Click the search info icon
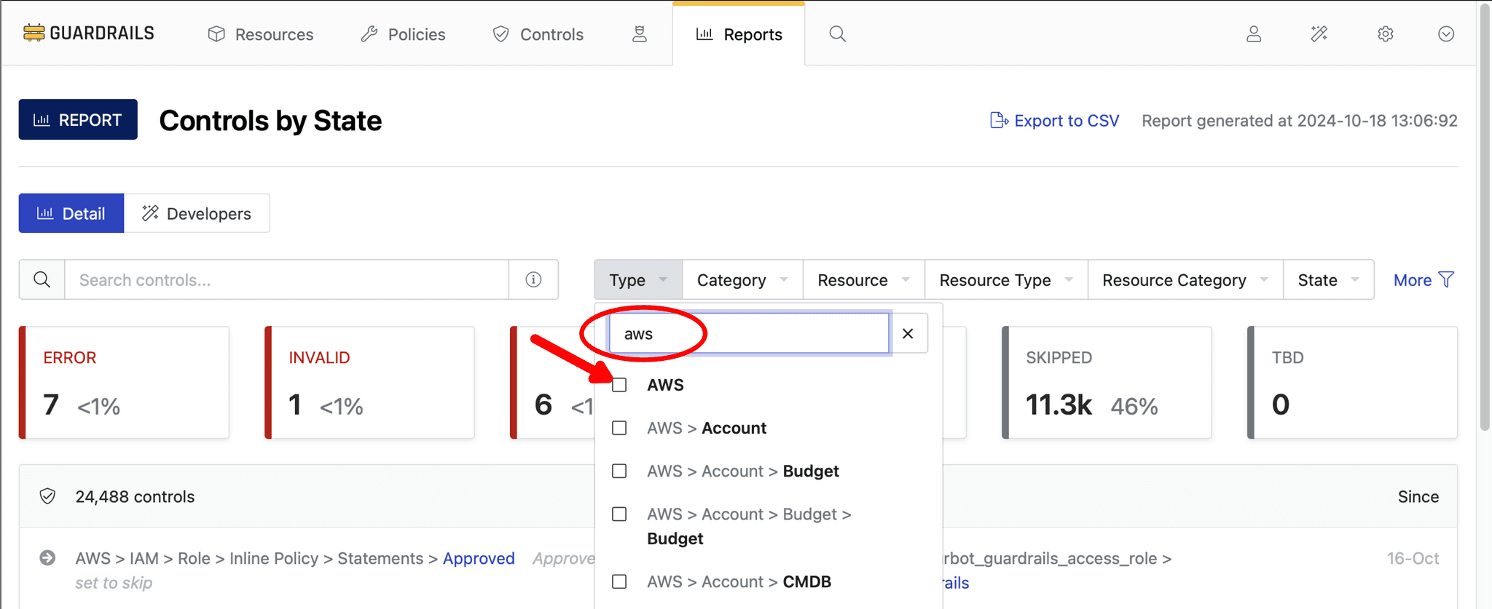This screenshot has width=1492, height=609. pos(533,279)
